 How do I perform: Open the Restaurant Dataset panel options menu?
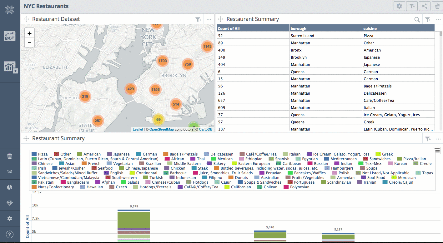209,19
